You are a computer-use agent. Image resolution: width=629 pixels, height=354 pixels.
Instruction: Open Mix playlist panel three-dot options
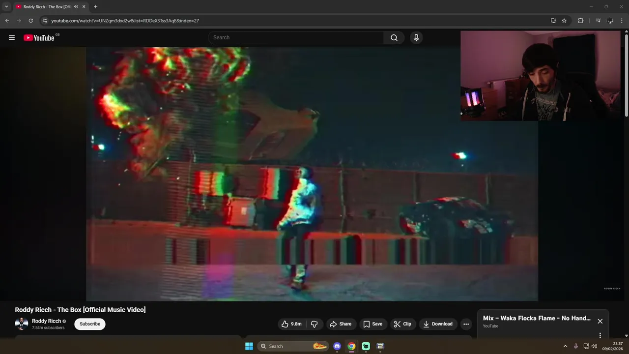point(600,335)
